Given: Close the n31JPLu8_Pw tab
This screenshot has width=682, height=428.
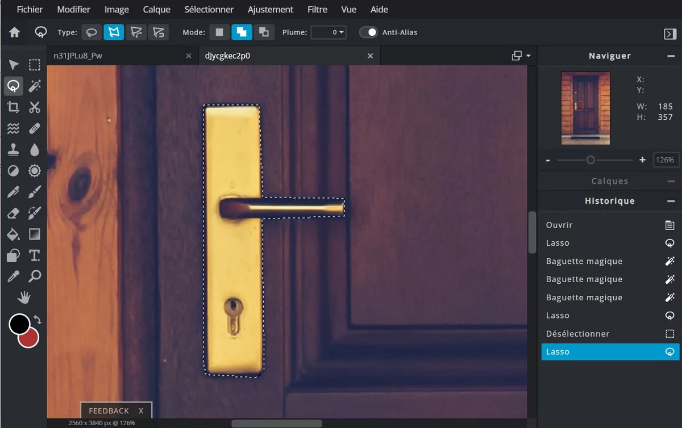Looking at the screenshot, I should (x=189, y=56).
